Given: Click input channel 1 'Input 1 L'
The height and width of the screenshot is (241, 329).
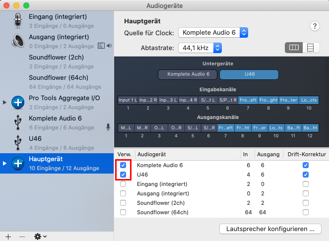Looking at the screenshot, I should pyautogui.click(x=128, y=100).
